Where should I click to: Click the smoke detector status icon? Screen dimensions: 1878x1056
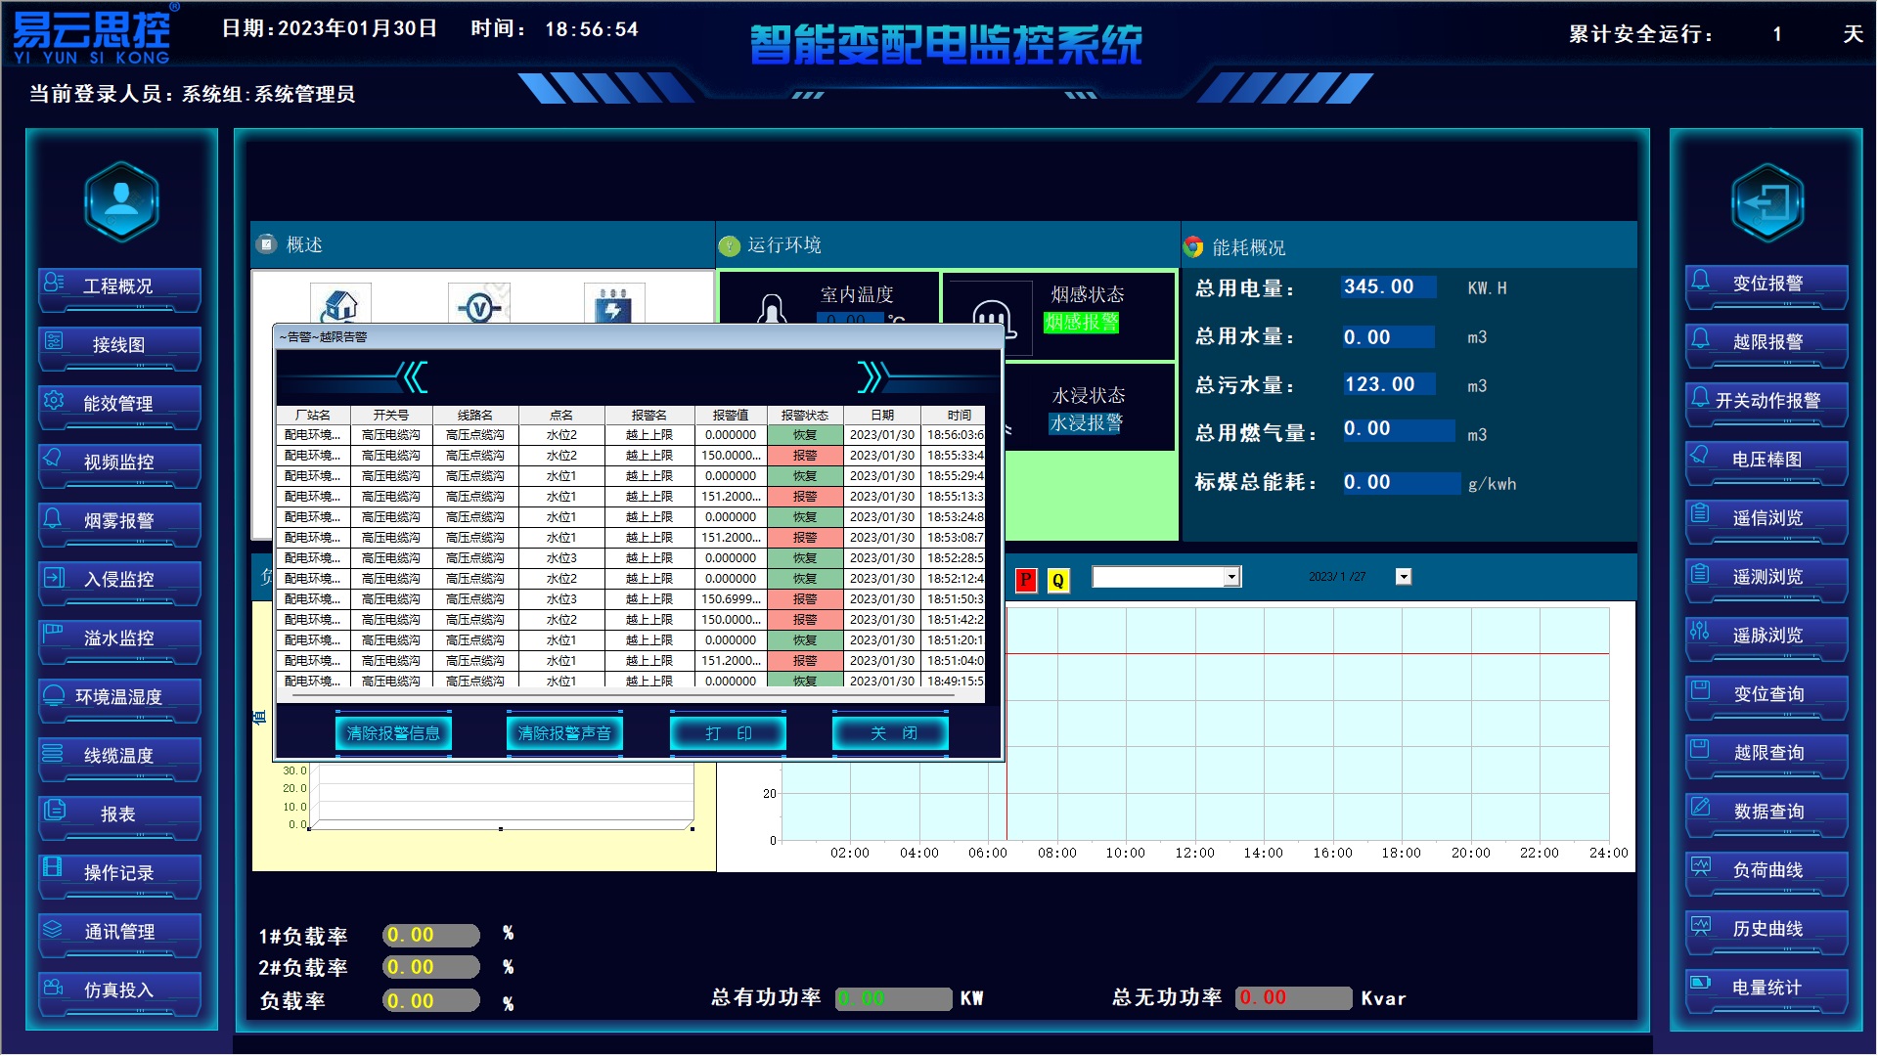pos(991,315)
